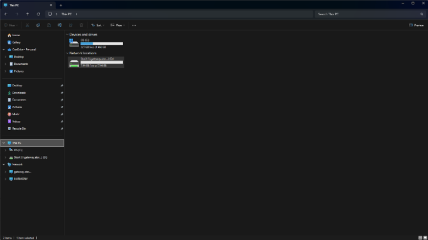Select the network drive (D:) tile
This screenshot has width=428, height=240.
pyautogui.click(x=96, y=63)
